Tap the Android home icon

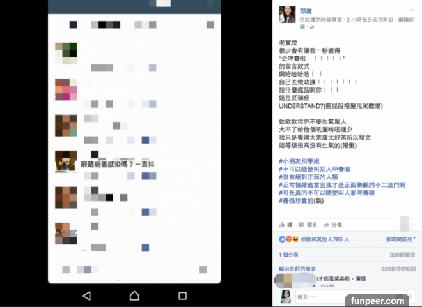pyautogui.click(x=134, y=296)
